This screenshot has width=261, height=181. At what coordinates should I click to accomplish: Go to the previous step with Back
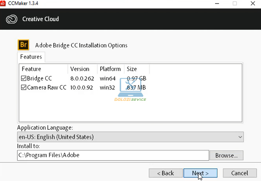pyautogui.click(x=165, y=173)
